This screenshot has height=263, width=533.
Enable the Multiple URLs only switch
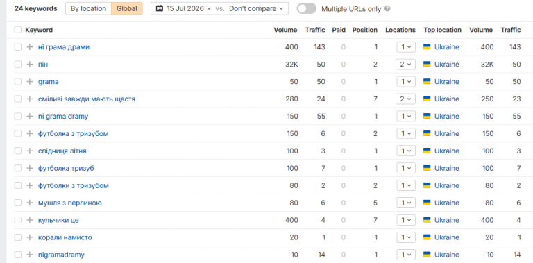(306, 9)
